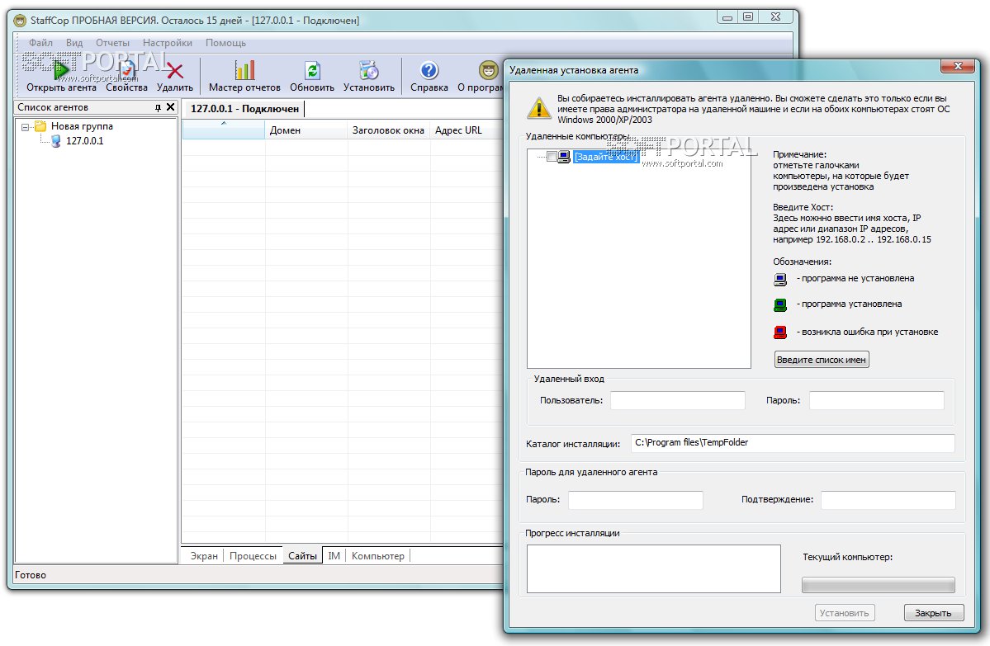Open agent via the green play icon
The height and width of the screenshot is (646, 990).
61,71
